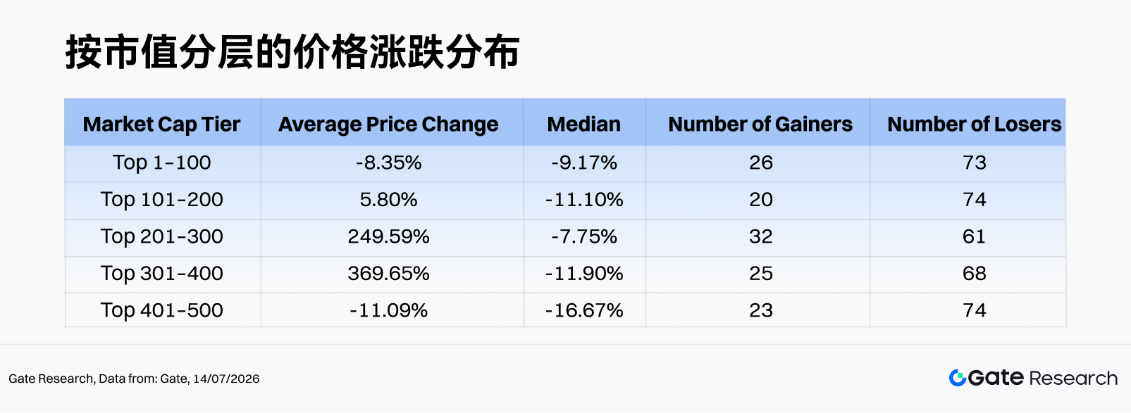1131x413 pixels.
Task: Click the -9.17% median cell
Action: pos(584,163)
